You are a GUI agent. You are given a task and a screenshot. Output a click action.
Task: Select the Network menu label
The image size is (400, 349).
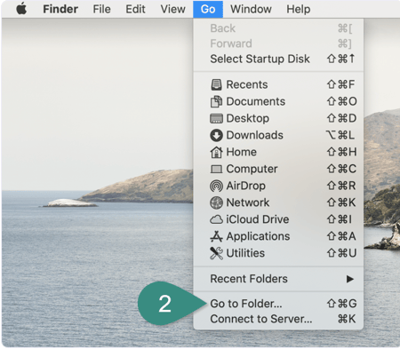point(248,202)
